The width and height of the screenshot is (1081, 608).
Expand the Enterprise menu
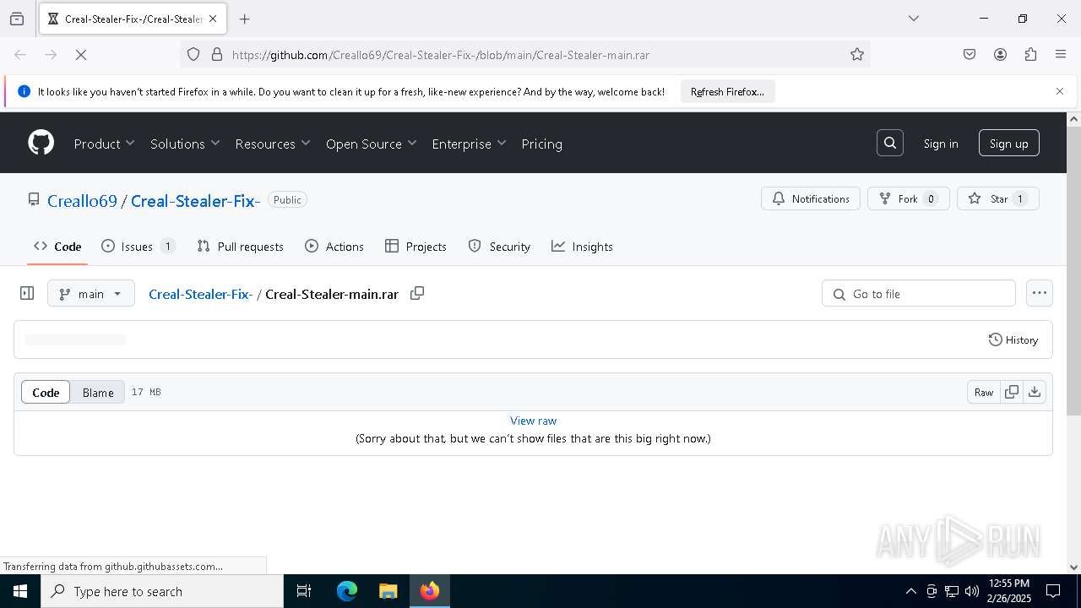coord(469,144)
